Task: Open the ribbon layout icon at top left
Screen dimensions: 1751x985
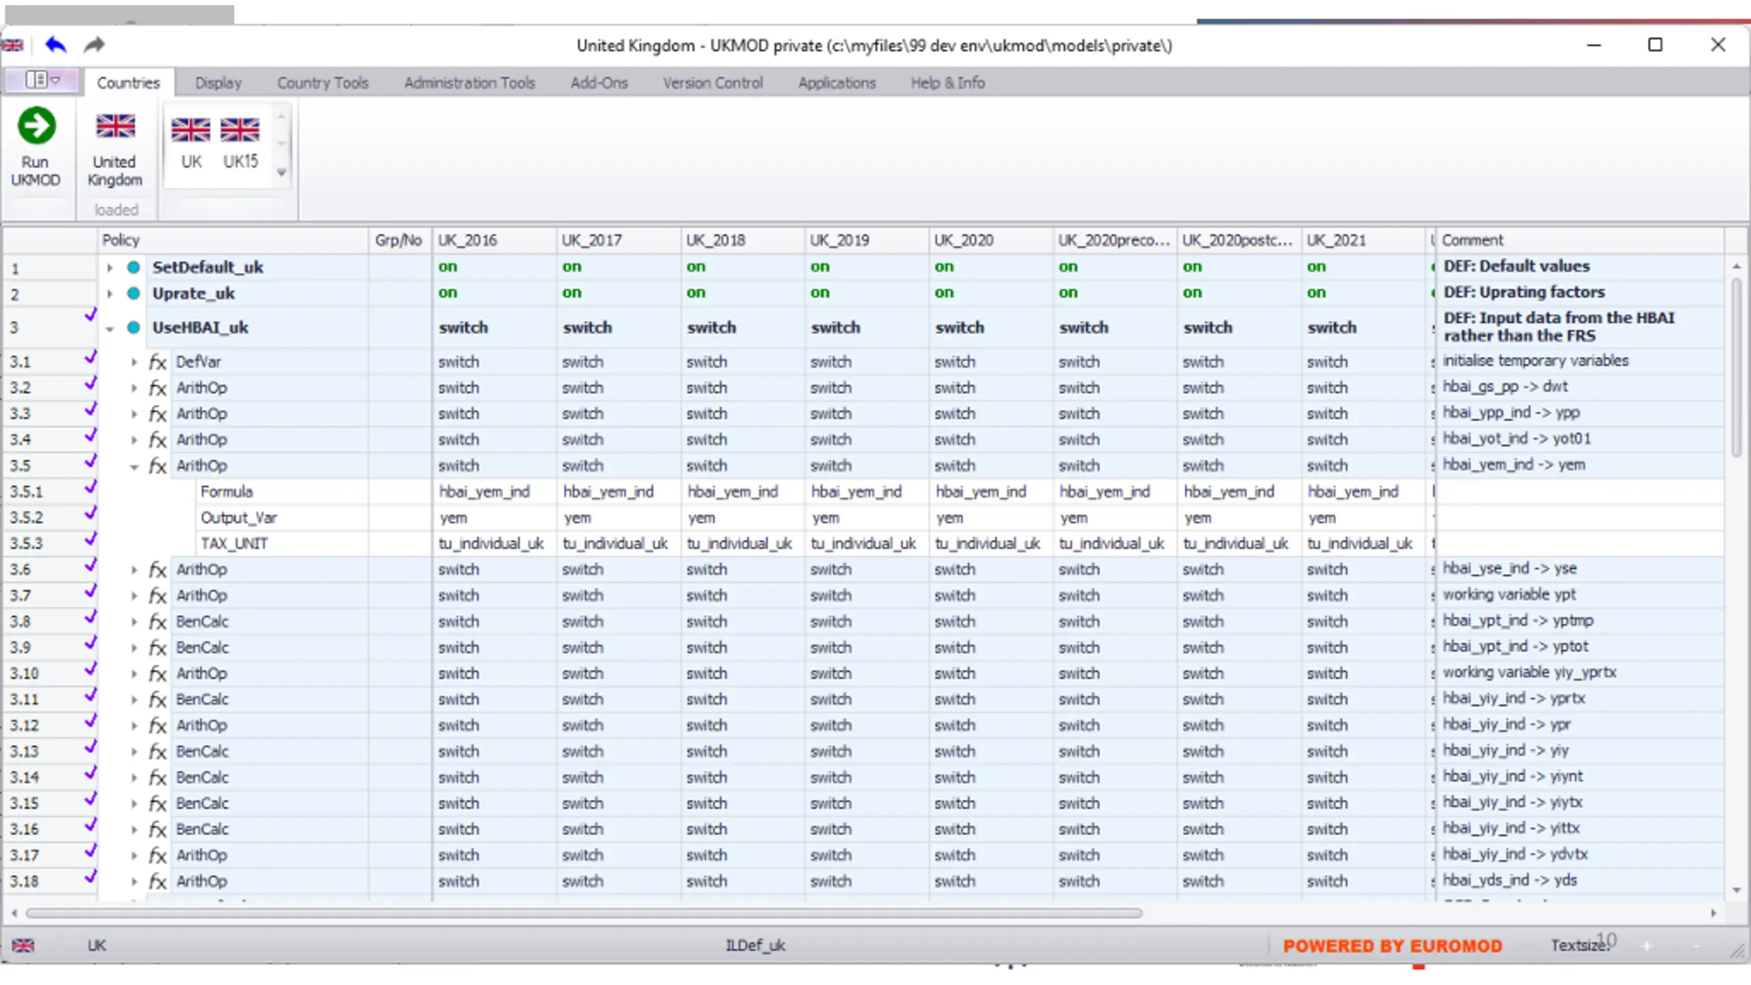Action: pyautogui.click(x=42, y=81)
